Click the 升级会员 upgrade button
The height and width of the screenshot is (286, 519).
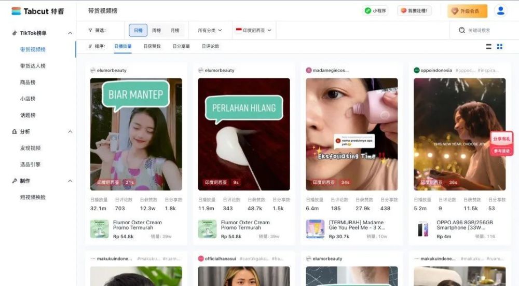click(468, 11)
